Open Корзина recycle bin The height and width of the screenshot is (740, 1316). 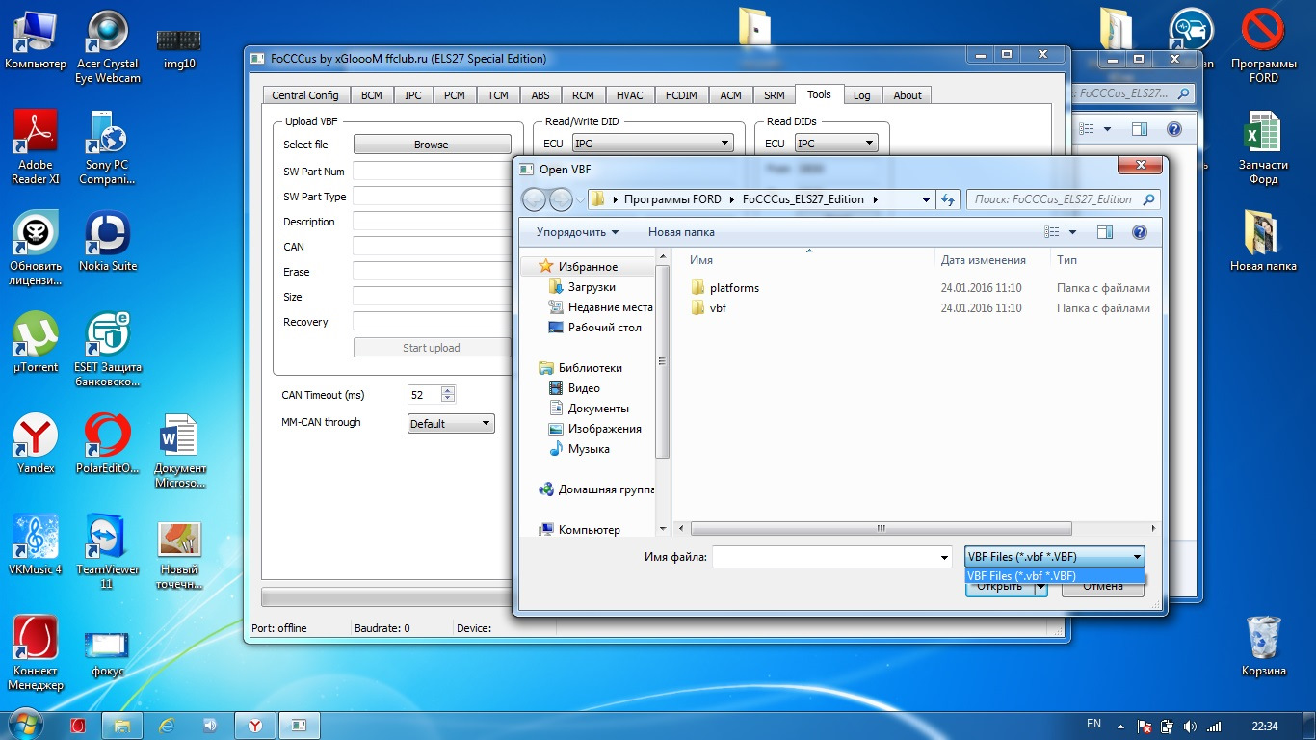tap(1263, 646)
